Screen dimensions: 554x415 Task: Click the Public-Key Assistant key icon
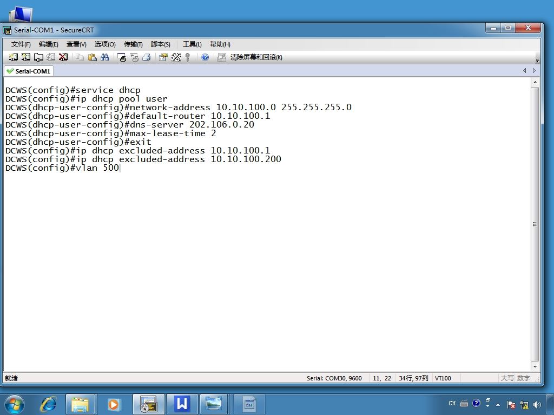188,57
